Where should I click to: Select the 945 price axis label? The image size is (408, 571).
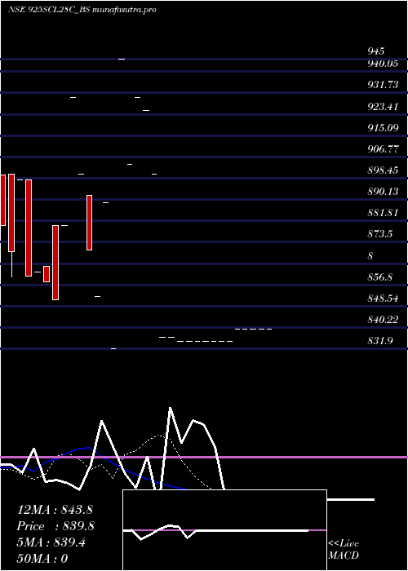click(375, 51)
